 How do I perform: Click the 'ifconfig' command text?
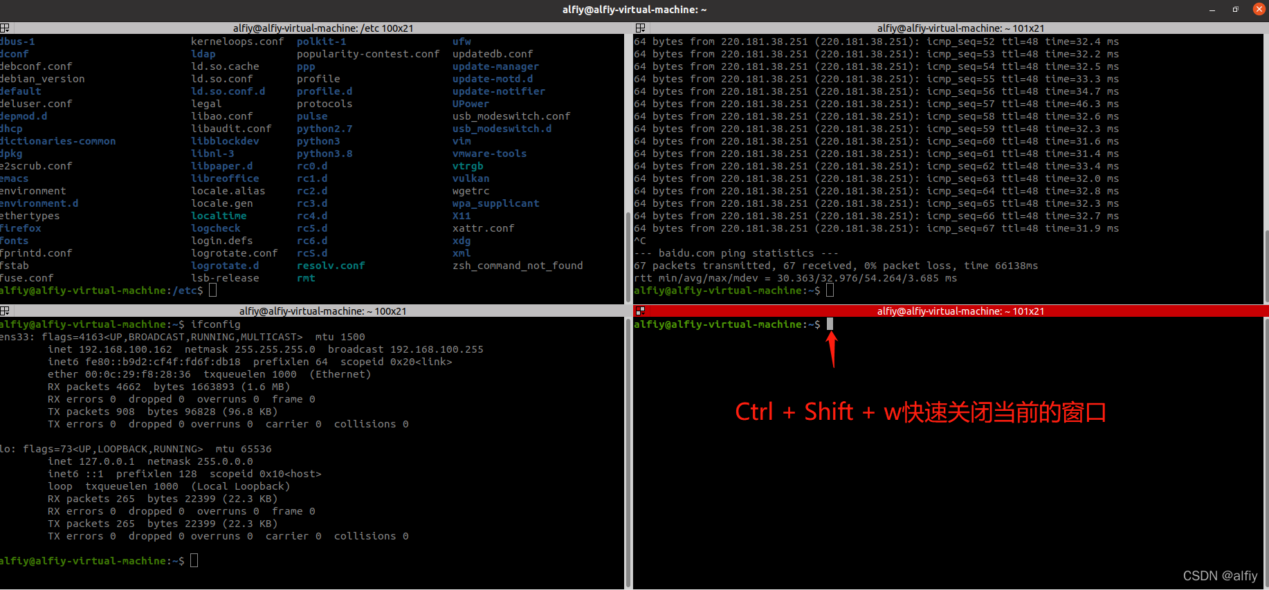click(x=216, y=324)
